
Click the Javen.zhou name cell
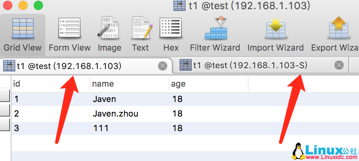pos(115,114)
